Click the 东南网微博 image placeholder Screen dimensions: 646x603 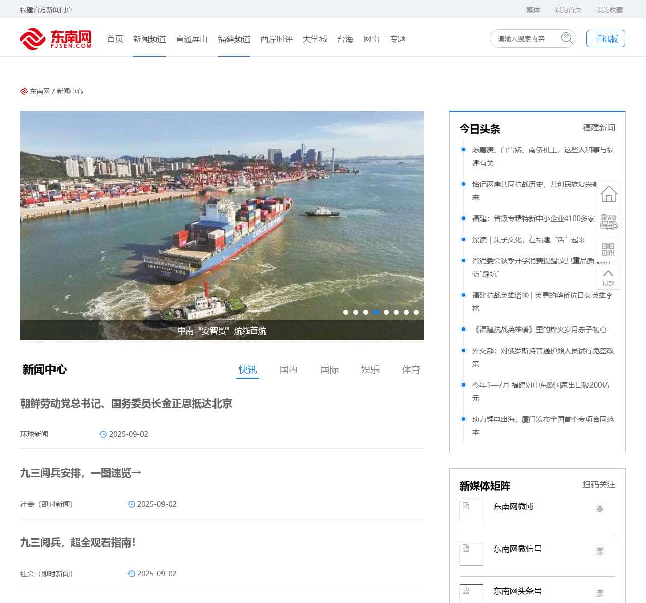click(x=471, y=511)
